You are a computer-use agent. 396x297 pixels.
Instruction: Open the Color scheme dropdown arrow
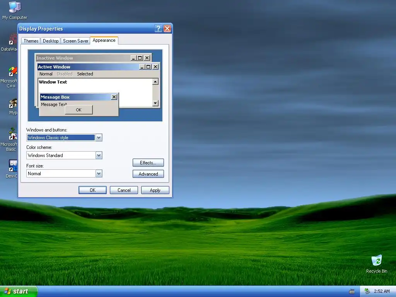pos(99,155)
